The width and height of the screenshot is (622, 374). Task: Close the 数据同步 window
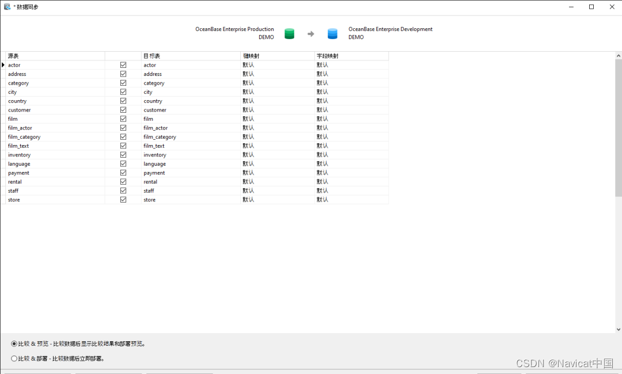[x=612, y=7]
